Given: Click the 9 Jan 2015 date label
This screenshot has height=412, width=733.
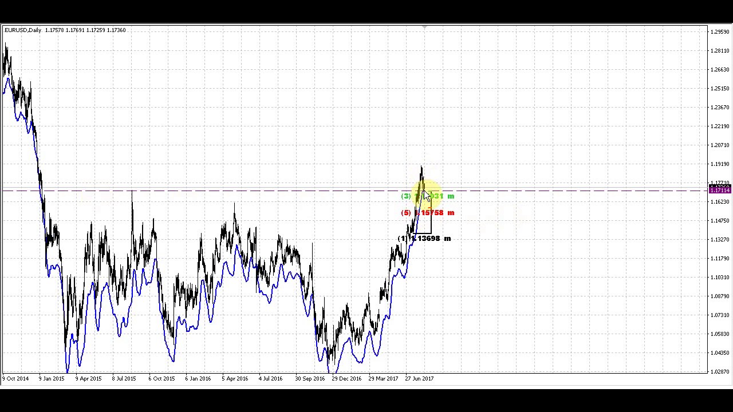Looking at the screenshot, I should [x=52, y=379].
